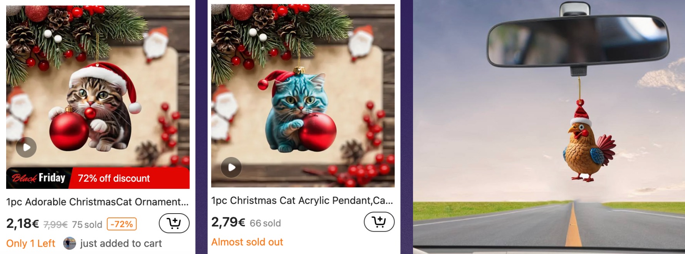The width and height of the screenshot is (685, 254).
Task: Click the crossed-out 7,99€ original price
Action: 55,224
